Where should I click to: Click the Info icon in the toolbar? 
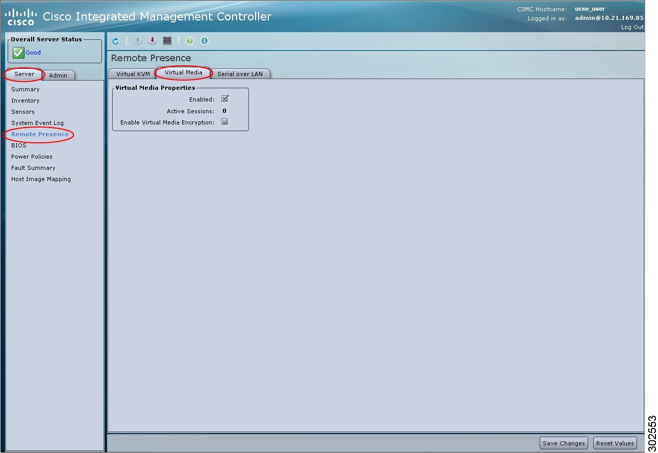204,41
